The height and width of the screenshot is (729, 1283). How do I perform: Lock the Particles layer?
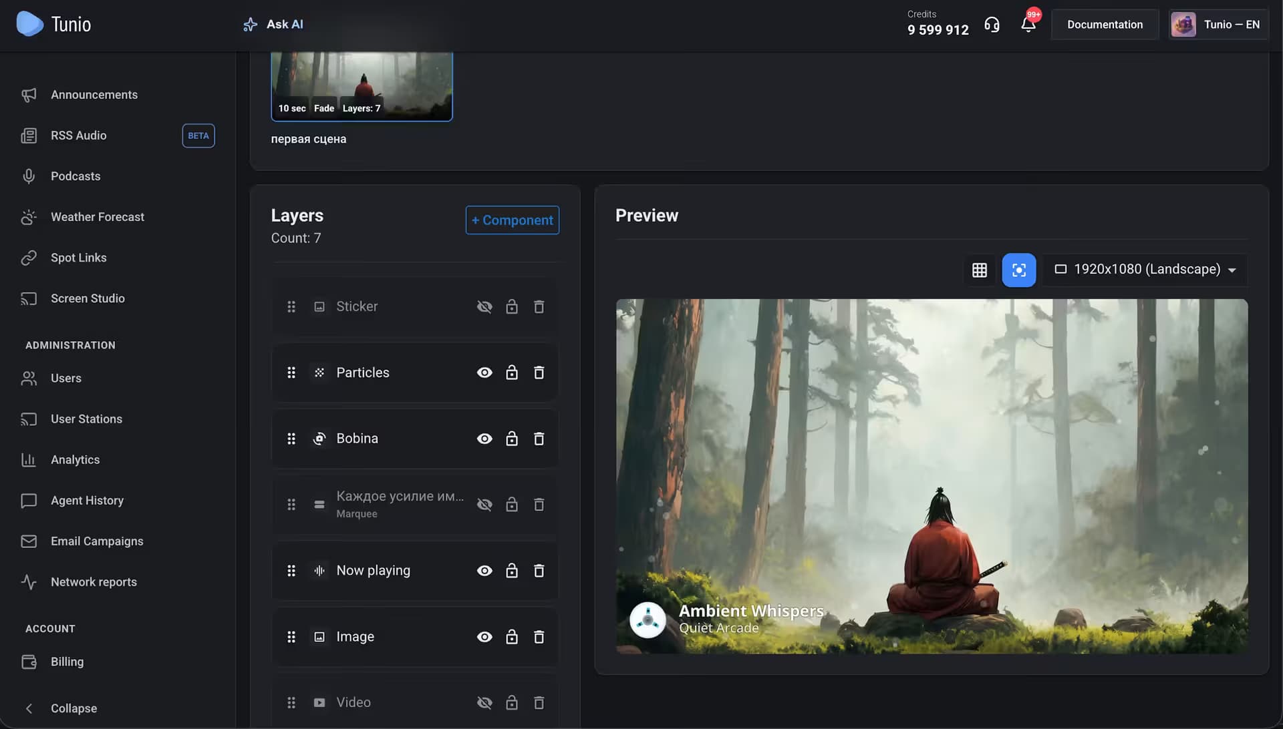coord(512,373)
